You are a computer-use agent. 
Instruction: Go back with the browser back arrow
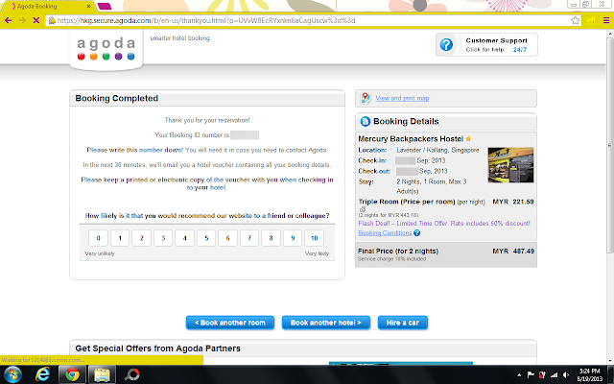point(8,20)
